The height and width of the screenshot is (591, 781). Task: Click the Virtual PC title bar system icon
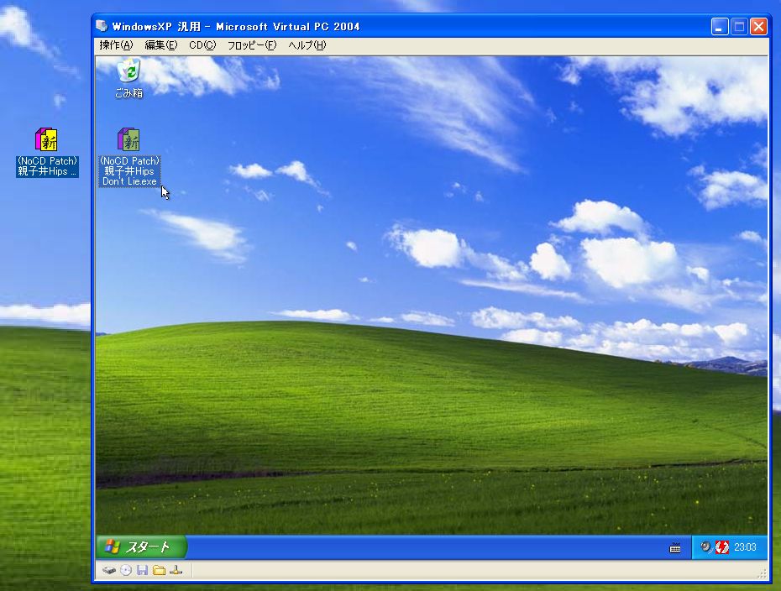click(x=102, y=26)
